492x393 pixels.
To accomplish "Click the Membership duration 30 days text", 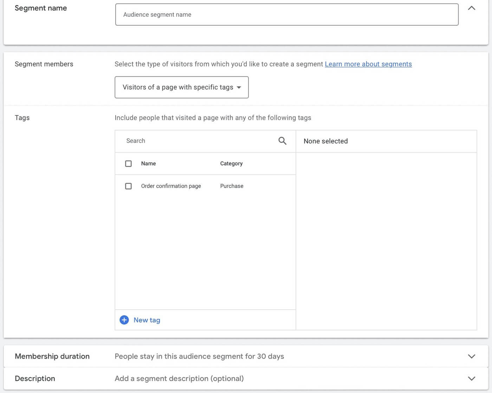I will click(x=199, y=356).
